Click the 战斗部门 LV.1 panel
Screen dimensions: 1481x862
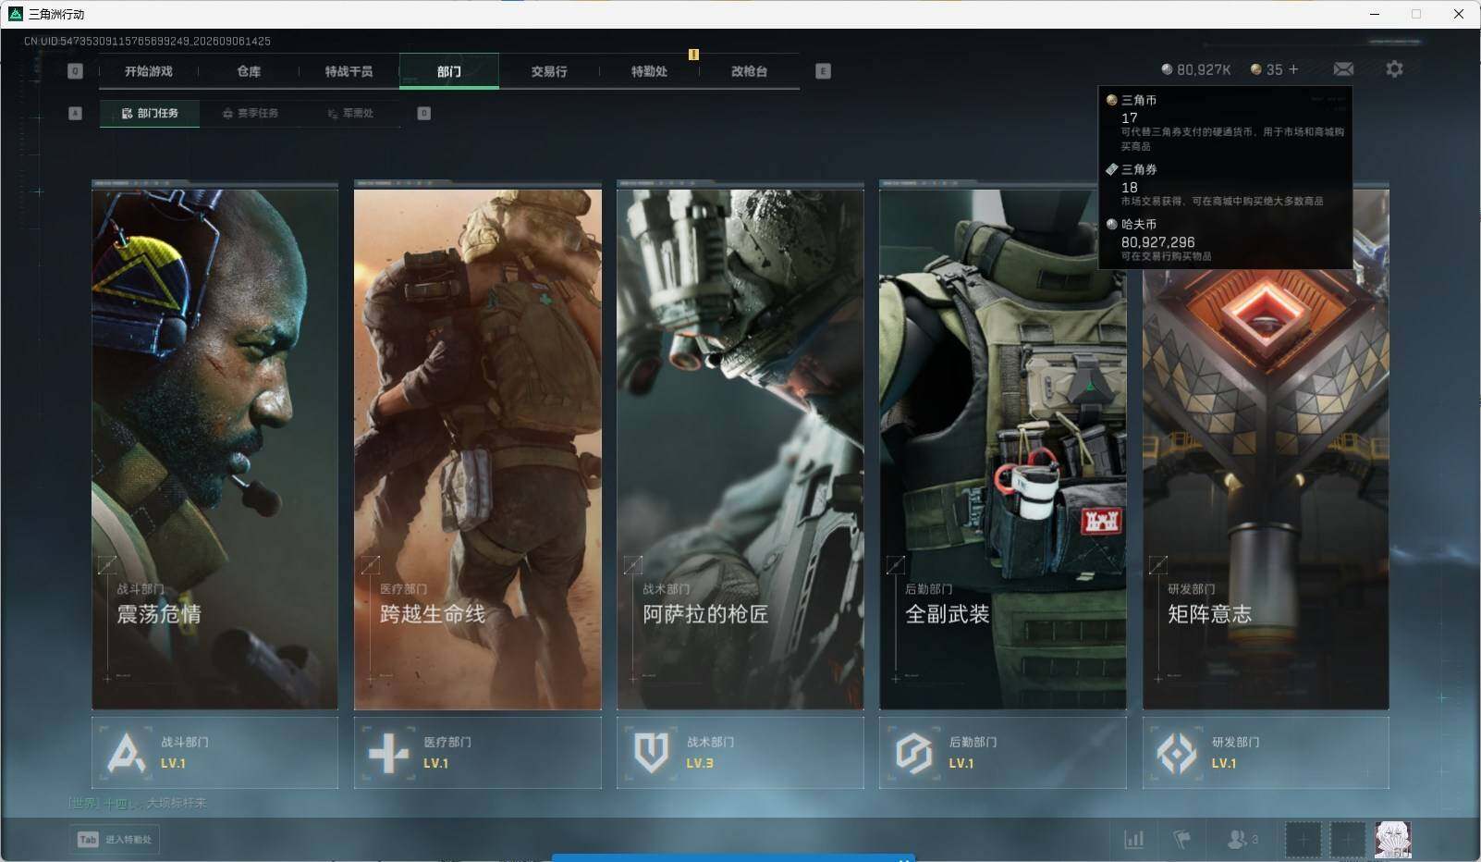click(214, 753)
